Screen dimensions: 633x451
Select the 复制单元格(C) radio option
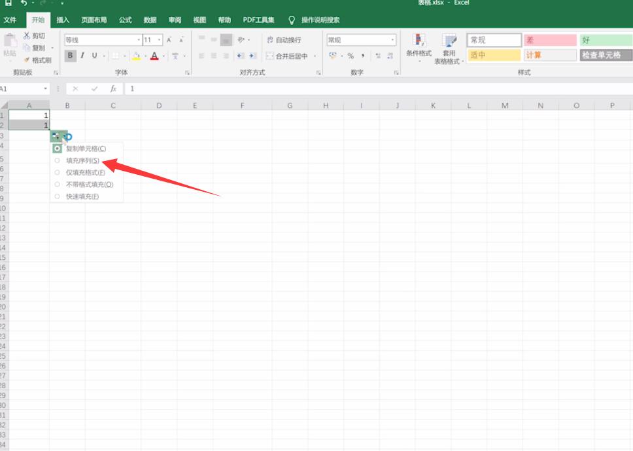coord(58,149)
